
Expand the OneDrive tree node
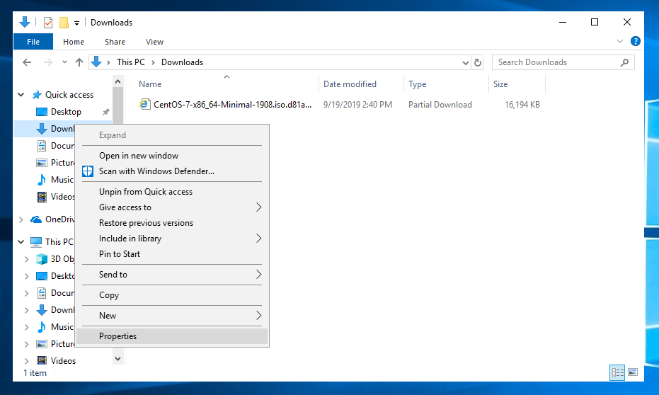[20, 219]
